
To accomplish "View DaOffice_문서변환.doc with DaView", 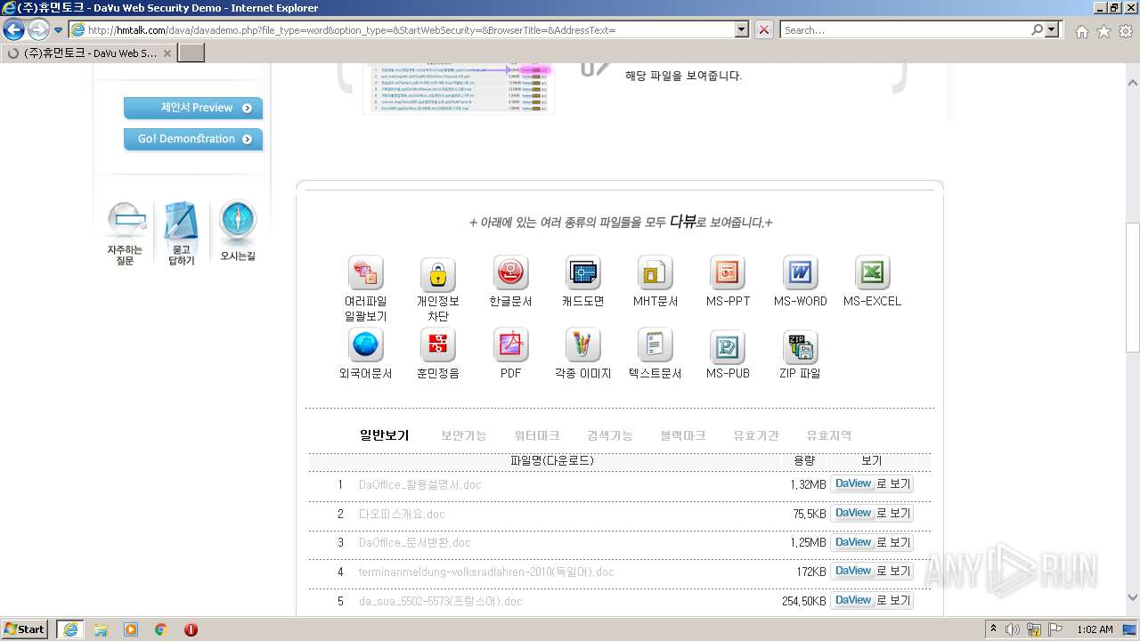I will [871, 542].
